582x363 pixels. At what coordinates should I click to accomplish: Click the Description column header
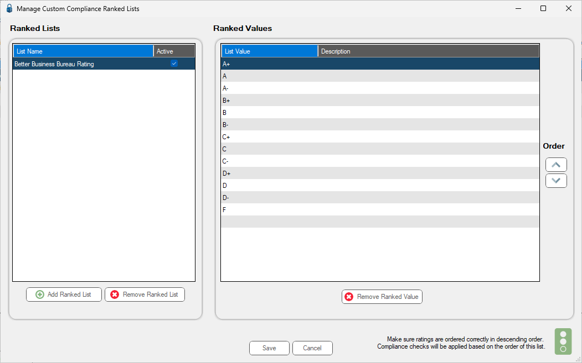tap(429, 51)
